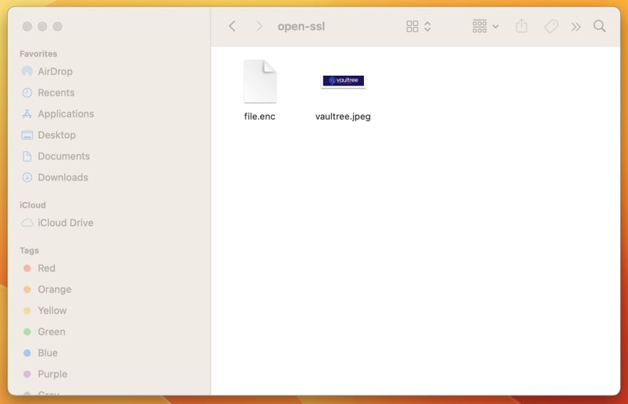Zoom the Finder window full screen
628x404 pixels.
point(58,26)
